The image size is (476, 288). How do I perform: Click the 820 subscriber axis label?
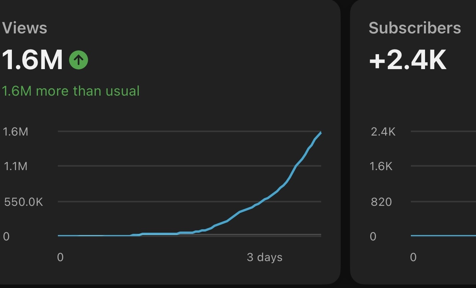(382, 202)
